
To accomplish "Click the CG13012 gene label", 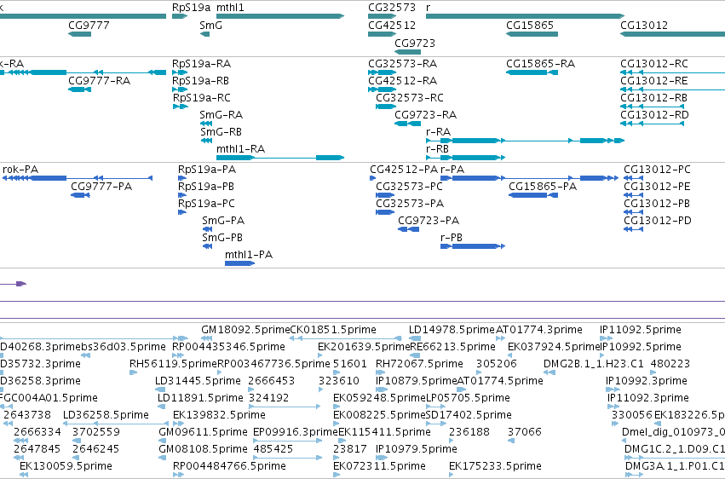I will coord(644,26).
